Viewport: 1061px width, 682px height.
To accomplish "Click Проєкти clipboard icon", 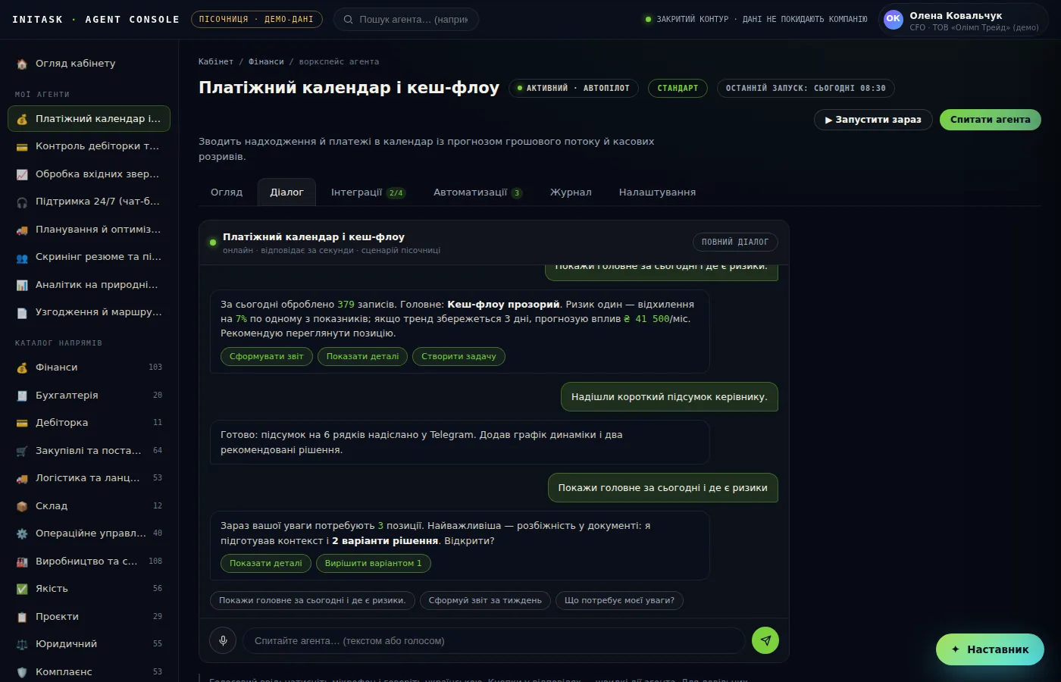I will point(22,617).
